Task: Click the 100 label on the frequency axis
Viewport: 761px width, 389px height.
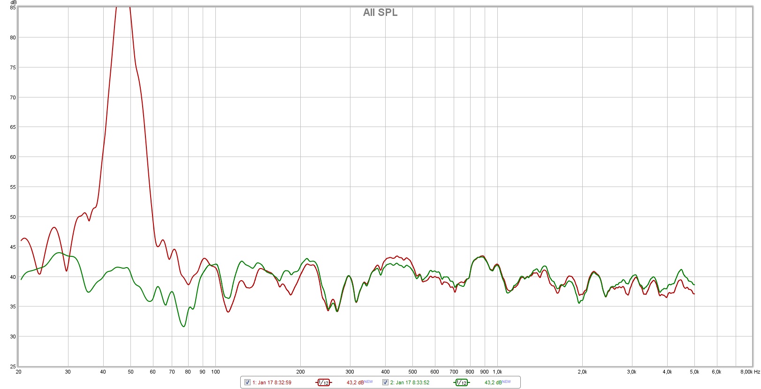Action: 215,372
